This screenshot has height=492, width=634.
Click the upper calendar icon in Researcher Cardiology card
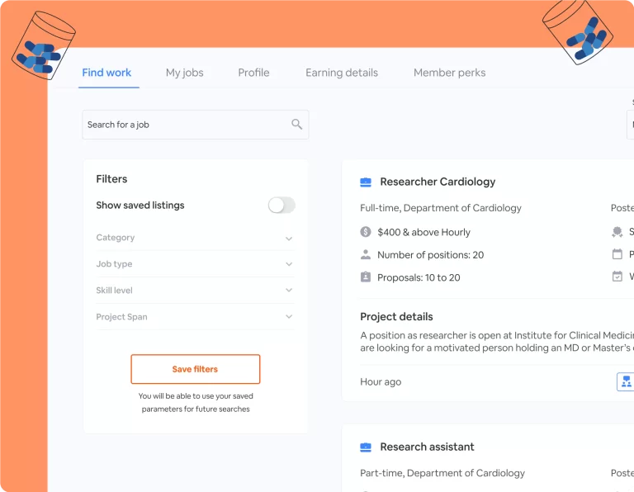click(x=617, y=254)
